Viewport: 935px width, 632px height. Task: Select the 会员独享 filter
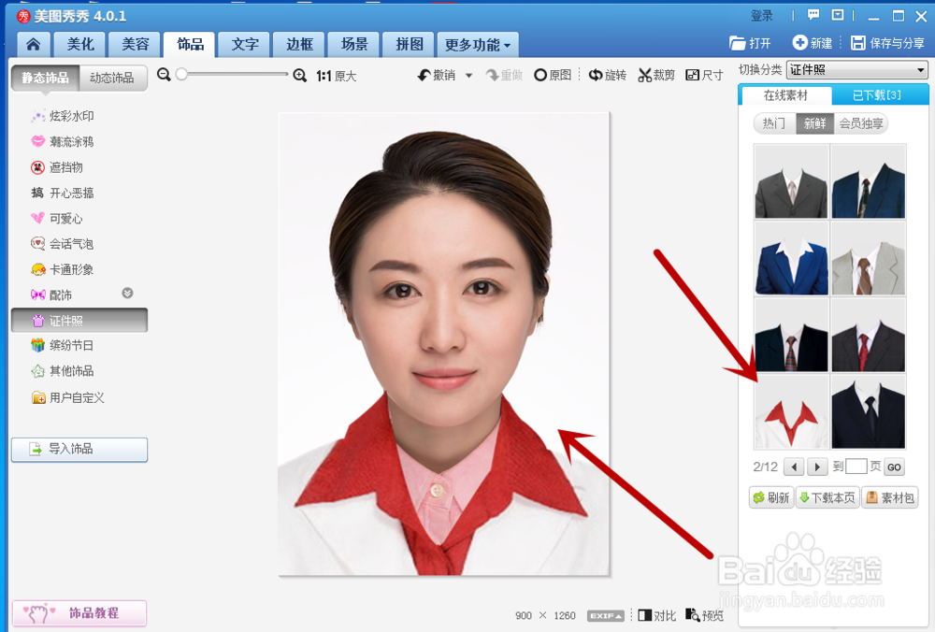point(861,123)
